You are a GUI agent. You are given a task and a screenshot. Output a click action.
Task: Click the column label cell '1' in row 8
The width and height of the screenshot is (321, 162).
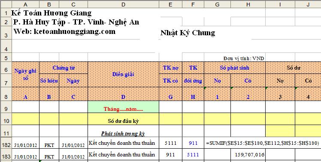tap(217, 94)
